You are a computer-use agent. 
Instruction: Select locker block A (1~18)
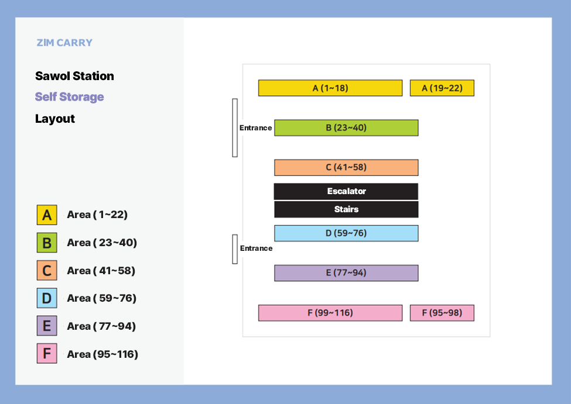pyautogui.click(x=330, y=88)
